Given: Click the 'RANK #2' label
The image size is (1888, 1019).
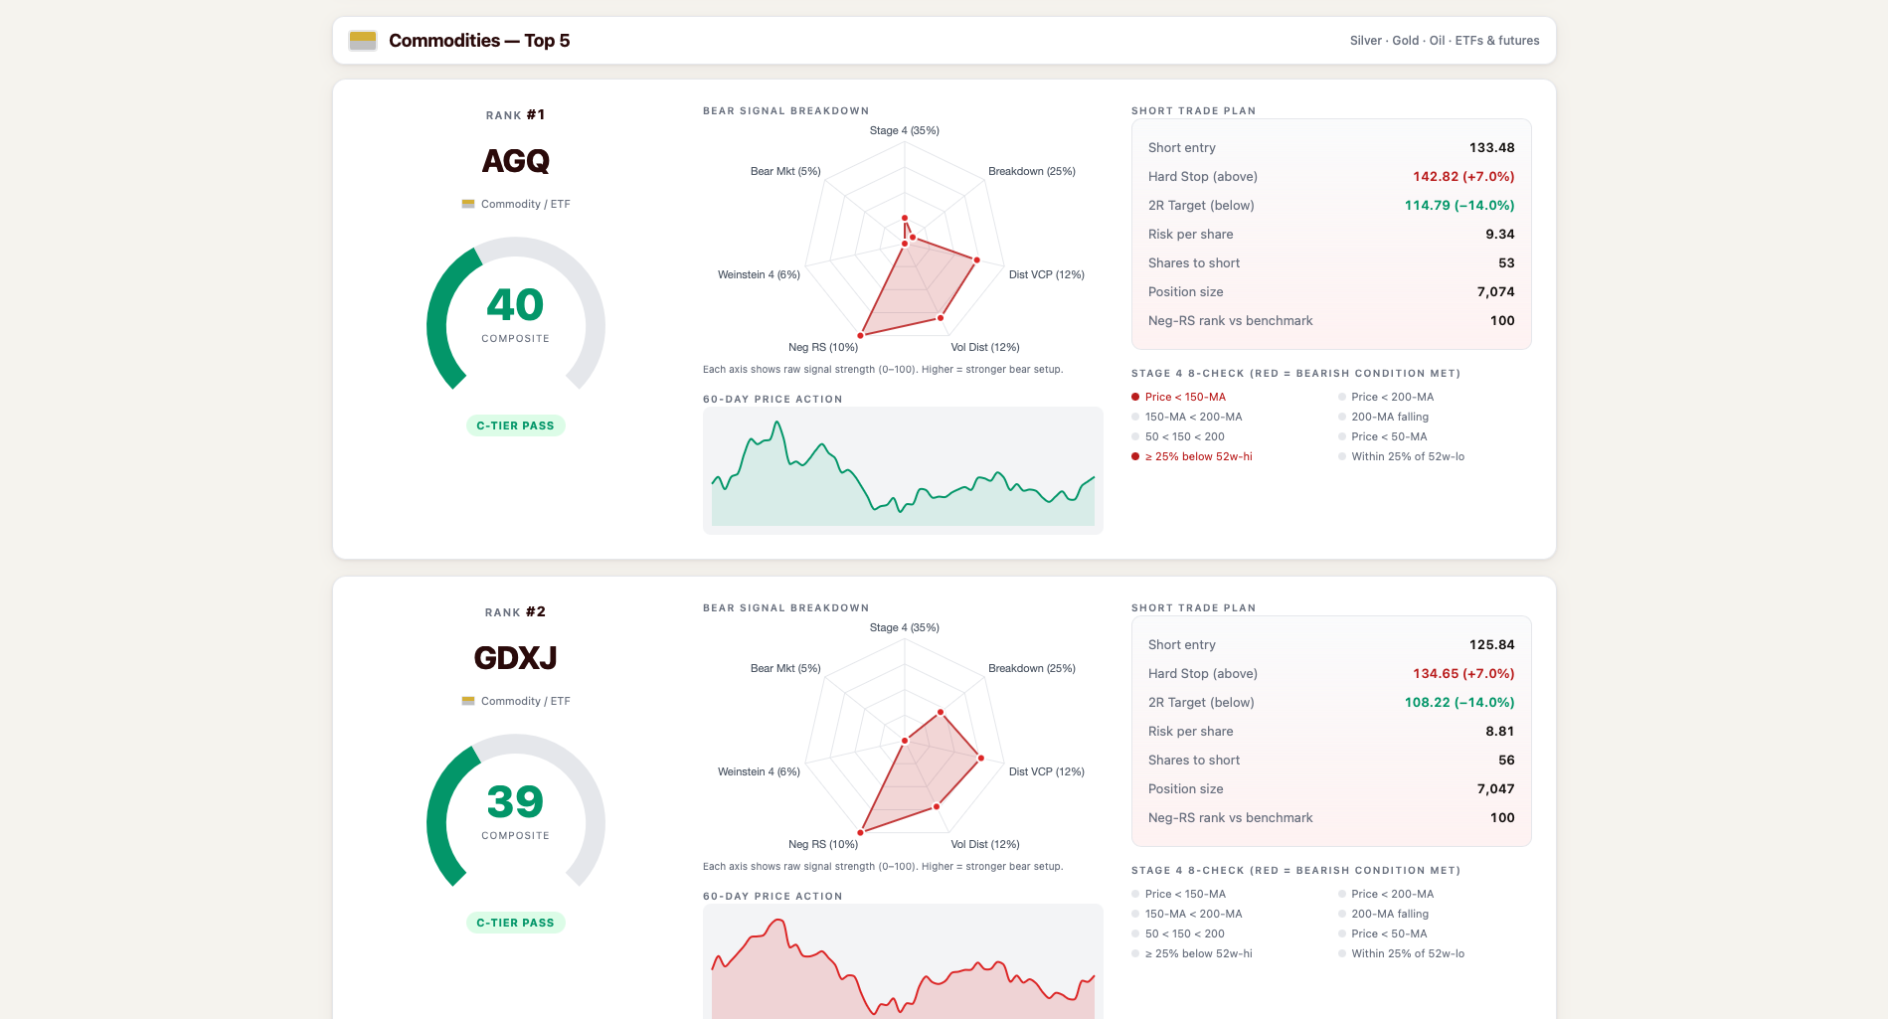Looking at the screenshot, I should coord(515,612).
